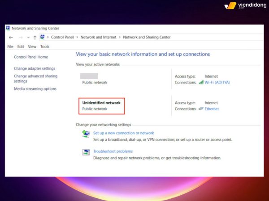Open the Tools menu
The image size is (269, 201).
point(45,46)
